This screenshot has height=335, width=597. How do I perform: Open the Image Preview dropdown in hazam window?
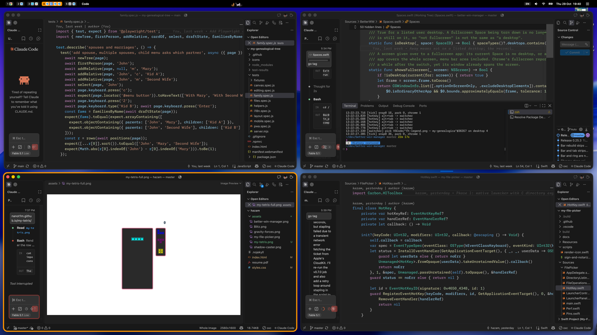coord(231,183)
